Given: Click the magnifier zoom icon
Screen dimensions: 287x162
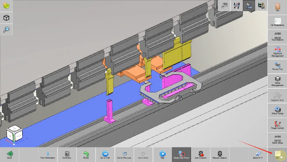Looking at the screenshot, I should click(x=6, y=29).
